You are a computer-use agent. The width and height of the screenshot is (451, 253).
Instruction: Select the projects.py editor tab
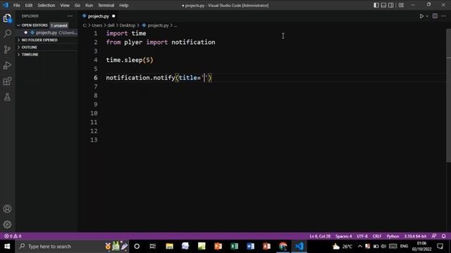click(x=99, y=16)
